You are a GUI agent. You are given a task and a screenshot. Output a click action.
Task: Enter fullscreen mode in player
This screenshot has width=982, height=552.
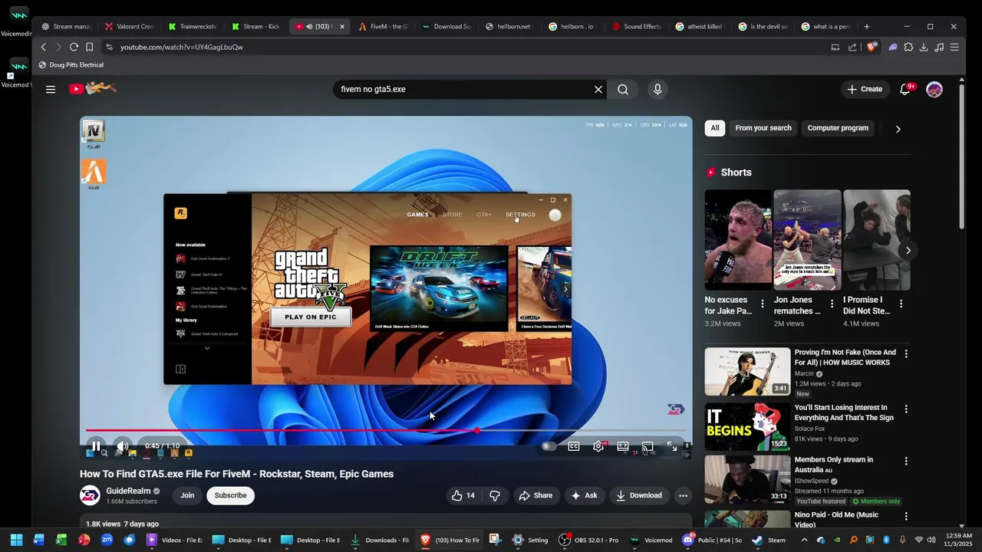[x=672, y=446]
